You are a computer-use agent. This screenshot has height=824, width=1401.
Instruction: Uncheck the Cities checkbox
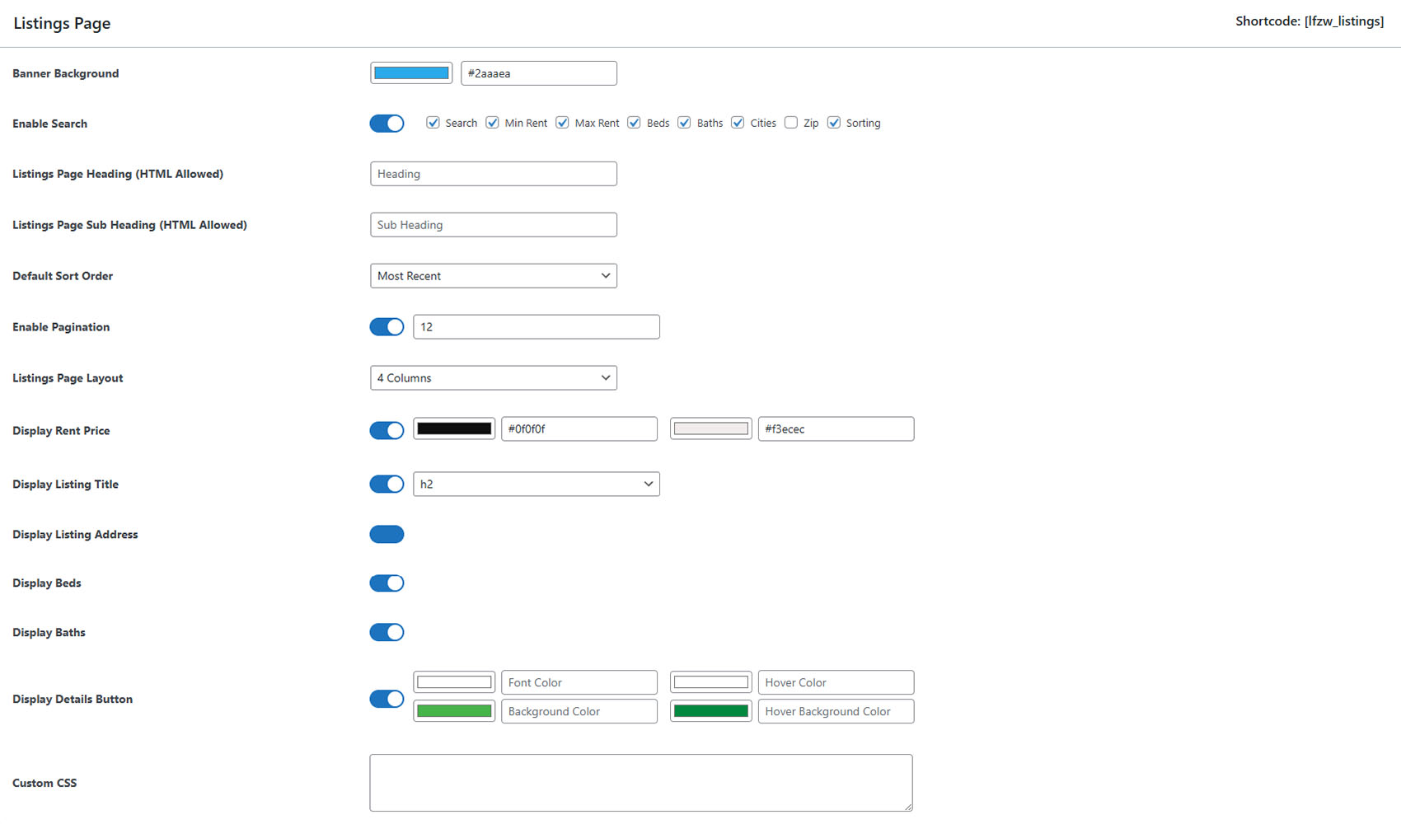pyautogui.click(x=738, y=123)
